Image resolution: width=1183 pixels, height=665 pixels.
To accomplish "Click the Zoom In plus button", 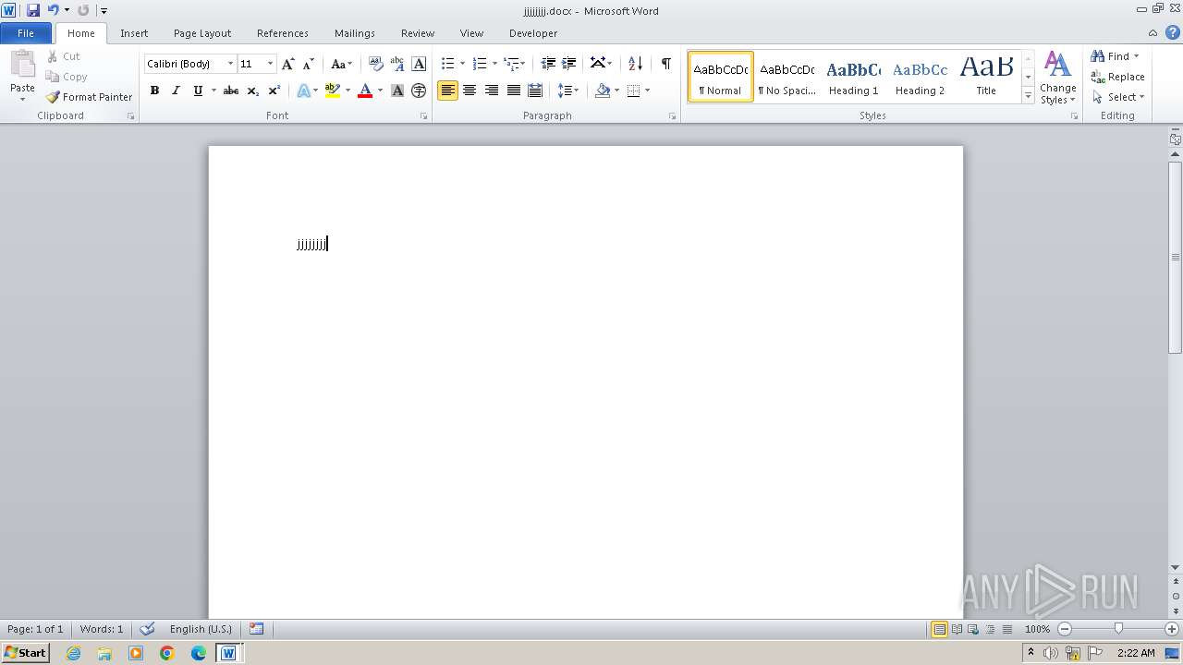I will pos(1172,629).
